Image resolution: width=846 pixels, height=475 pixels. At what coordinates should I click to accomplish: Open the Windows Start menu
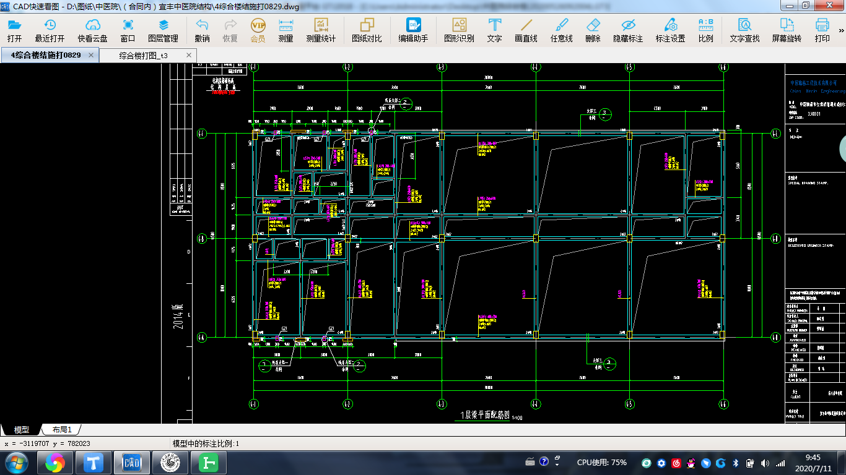[x=17, y=462]
